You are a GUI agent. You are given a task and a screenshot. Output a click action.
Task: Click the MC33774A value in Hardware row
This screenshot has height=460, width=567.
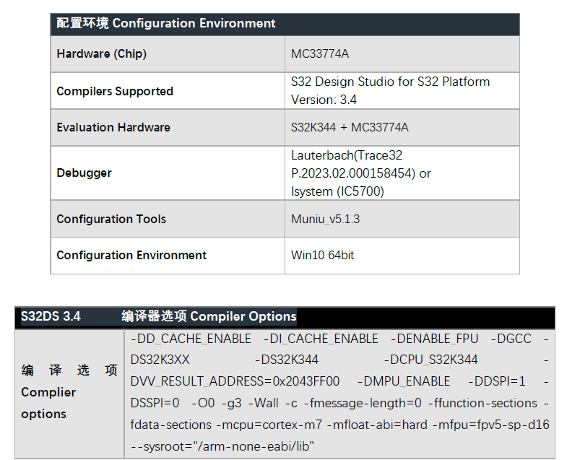coord(320,54)
